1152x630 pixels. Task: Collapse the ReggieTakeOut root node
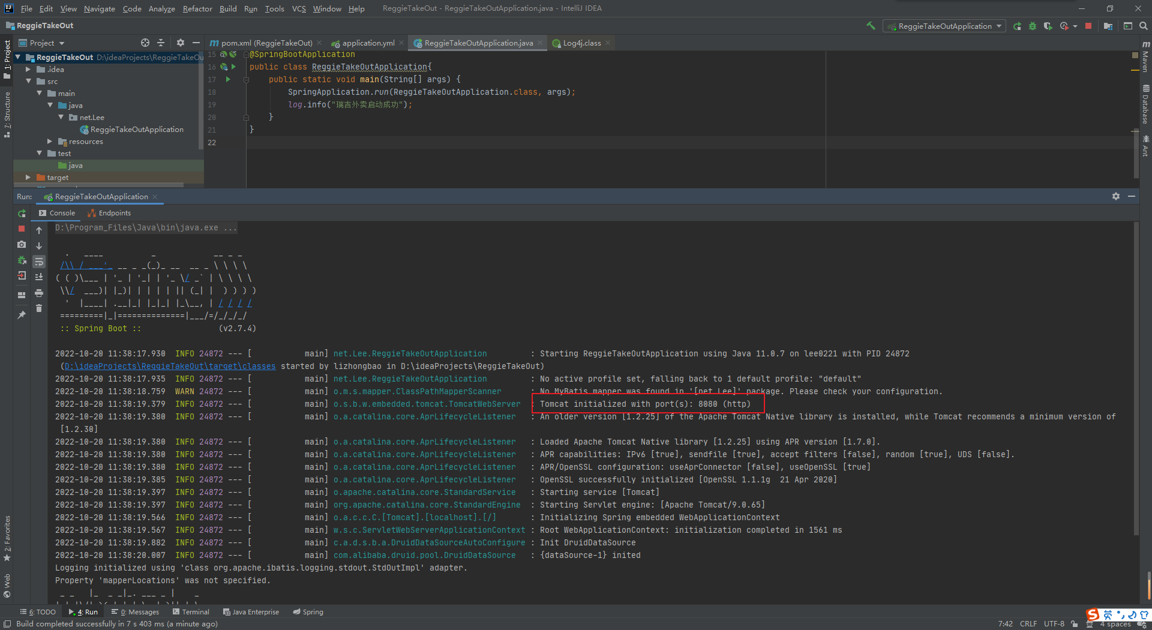click(18, 57)
